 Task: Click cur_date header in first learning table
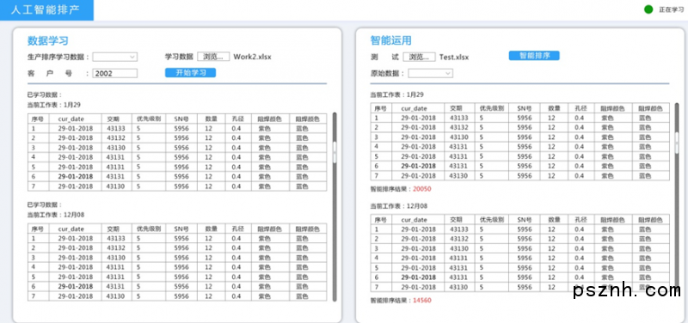[71, 119]
